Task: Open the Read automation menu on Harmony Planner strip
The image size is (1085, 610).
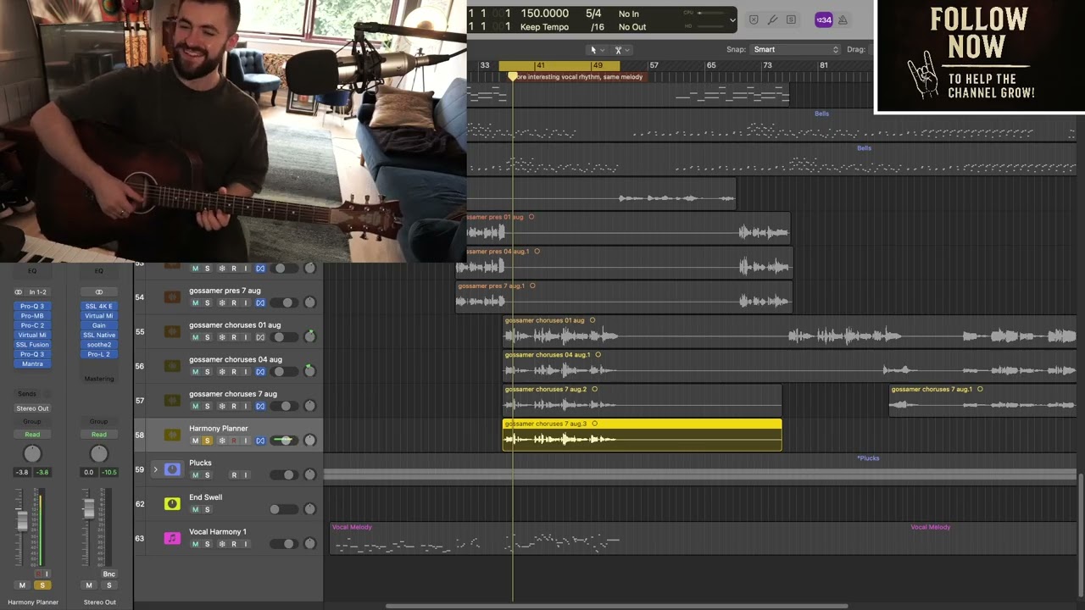Action: pos(32,435)
